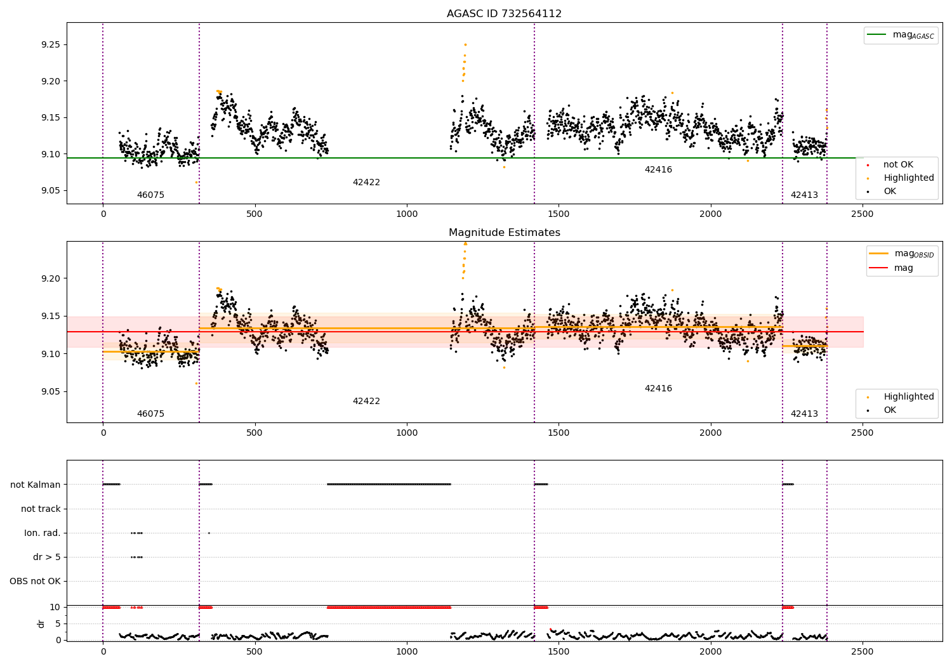The height and width of the screenshot is (666, 952).
Task: Click obsid label 42416 in top panel
Action: (658, 170)
